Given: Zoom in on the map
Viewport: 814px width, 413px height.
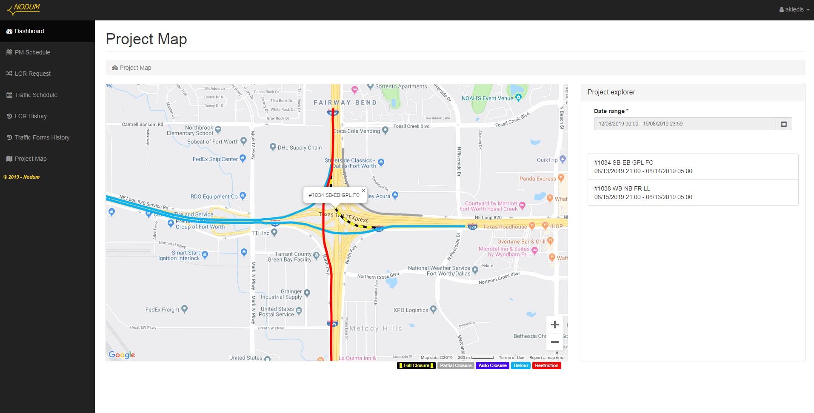Looking at the screenshot, I should [x=554, y=325].
